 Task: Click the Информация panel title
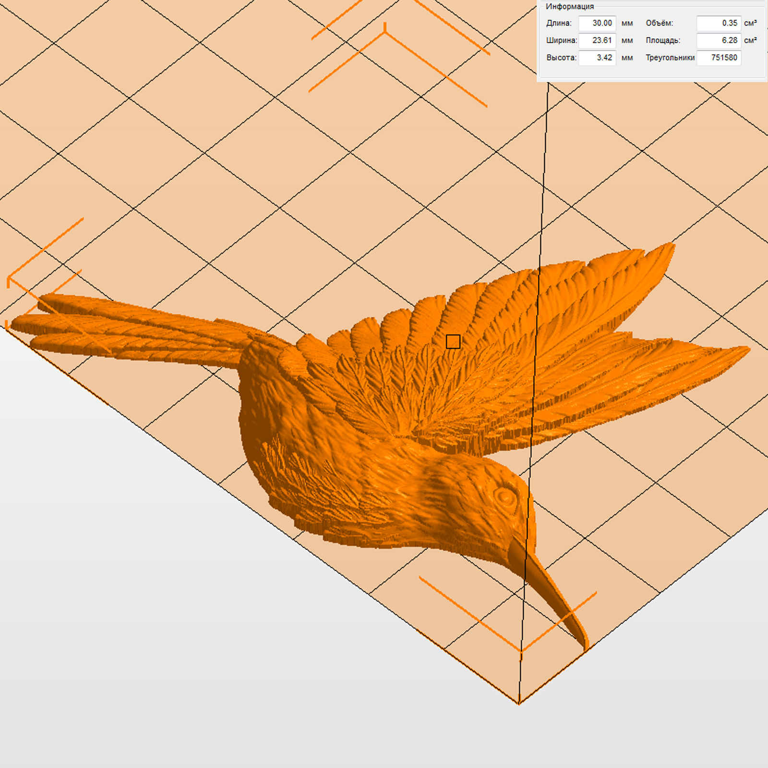(x=569, y=6)
